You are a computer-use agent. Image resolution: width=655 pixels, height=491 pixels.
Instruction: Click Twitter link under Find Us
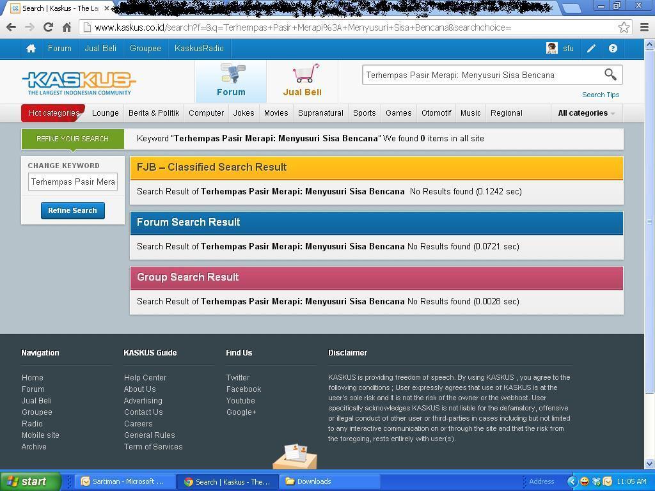[x=238, y=377]
